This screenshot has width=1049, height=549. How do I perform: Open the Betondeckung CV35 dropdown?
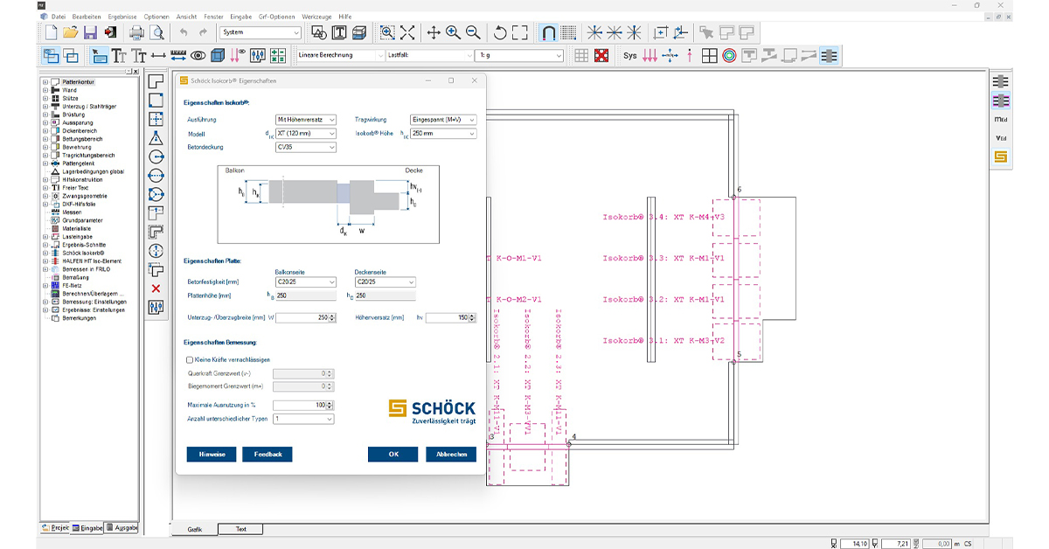pyautogui.click(x=305, y=148)
